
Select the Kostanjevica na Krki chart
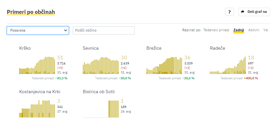click(x=37, y=109)
